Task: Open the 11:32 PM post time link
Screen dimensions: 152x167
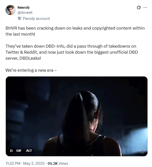Action: point(13,163)
